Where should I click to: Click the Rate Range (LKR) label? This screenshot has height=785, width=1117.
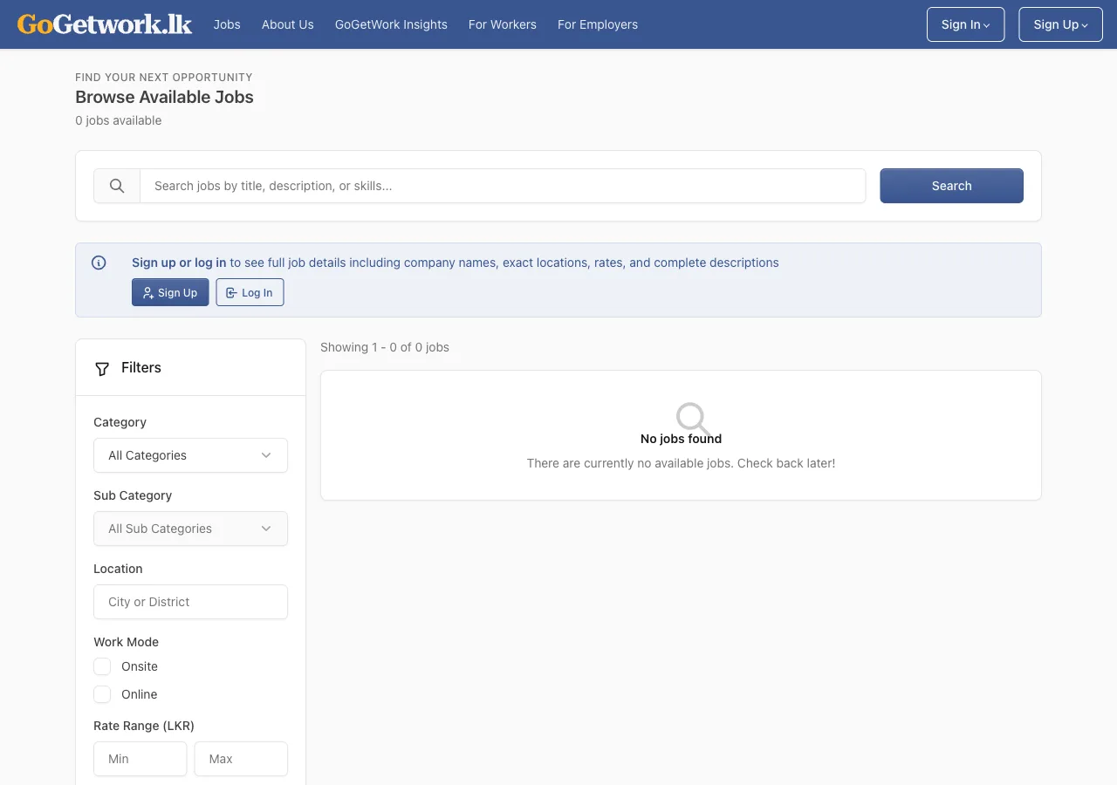tap(144, 726)
